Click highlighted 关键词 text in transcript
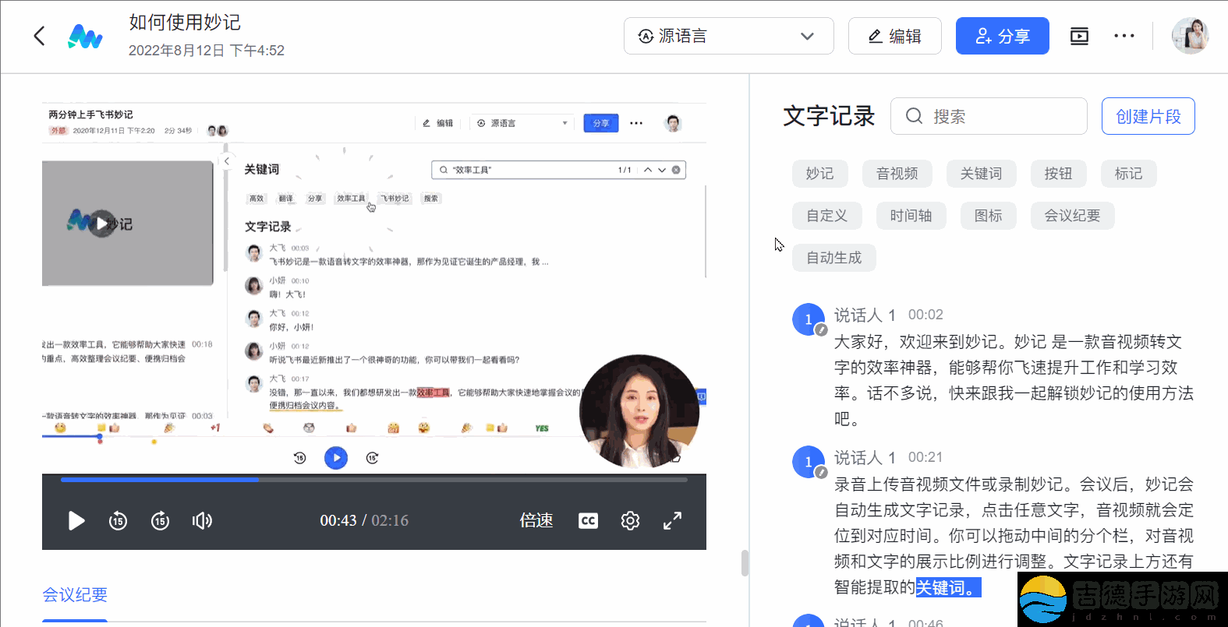This screenshot has width=1228, height=627. pyautogui.click(x=948, y=587)
